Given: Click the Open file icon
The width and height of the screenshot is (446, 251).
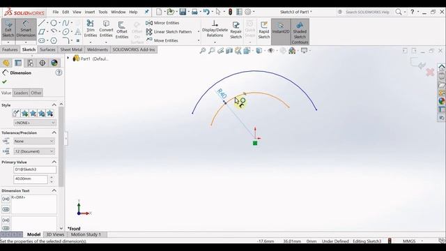Looking at the screenshot, I should (170, 12).
